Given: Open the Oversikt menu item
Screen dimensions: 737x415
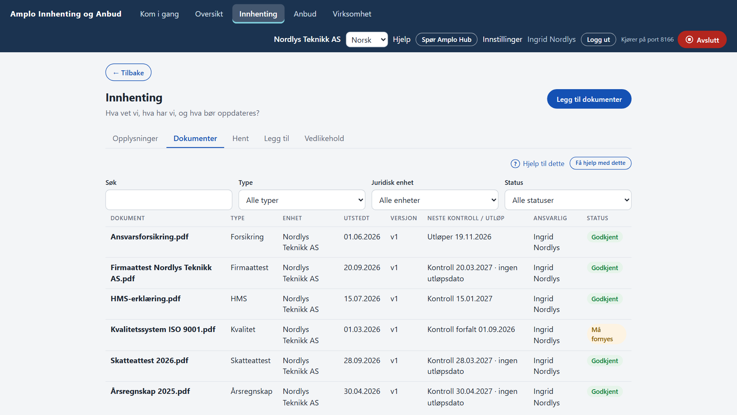Looking at the screenshot, I should [x=209, y=14].
